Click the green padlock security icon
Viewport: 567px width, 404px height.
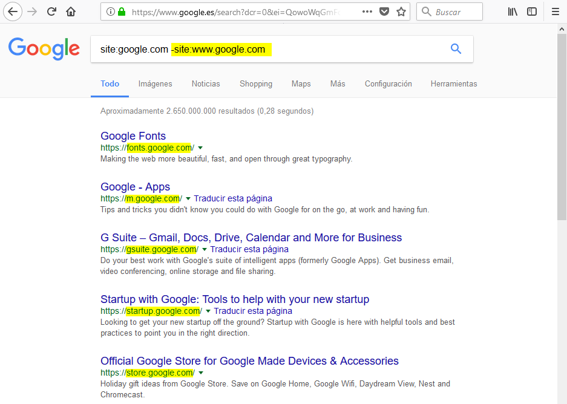pyautogui.click(x=122, y=11)
